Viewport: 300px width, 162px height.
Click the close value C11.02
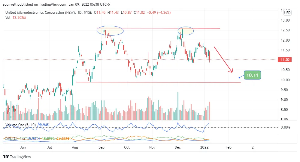click(x=139, y=13)
